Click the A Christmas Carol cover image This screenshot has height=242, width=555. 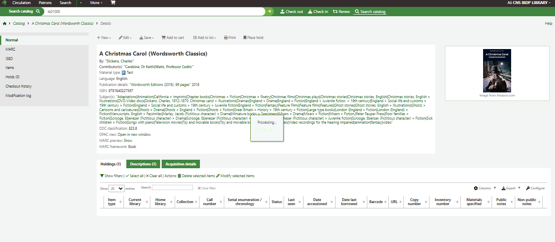[497, 71]
